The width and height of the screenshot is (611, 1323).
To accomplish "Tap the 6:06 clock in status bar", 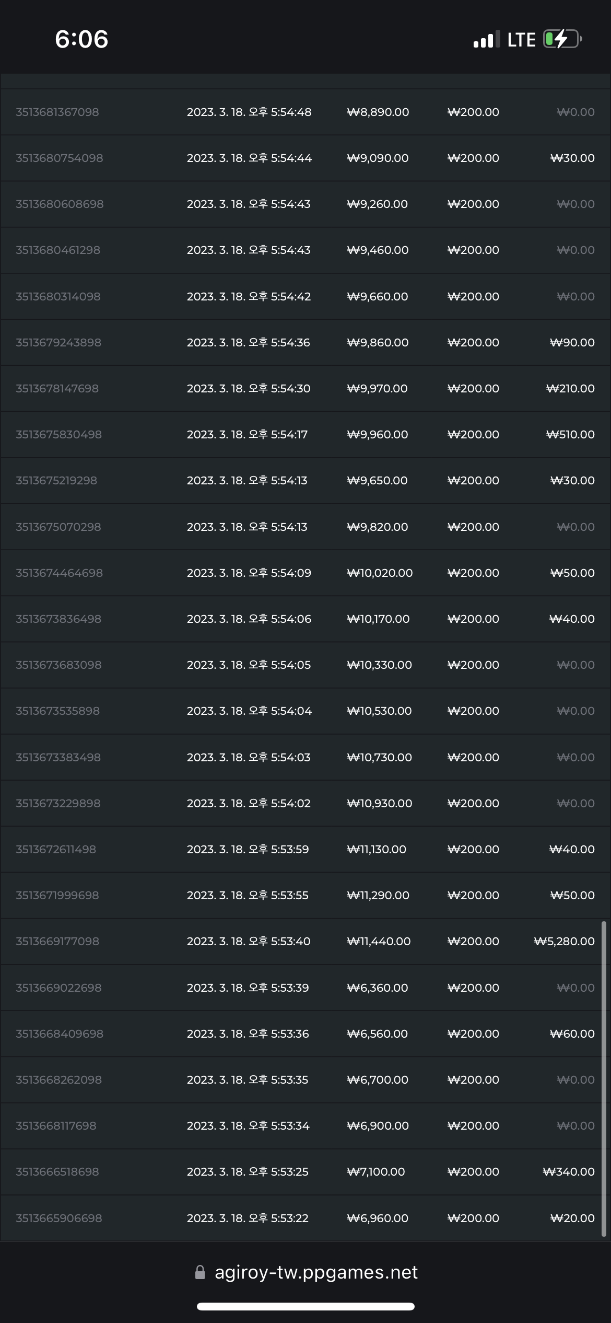I will pos(81,39).
